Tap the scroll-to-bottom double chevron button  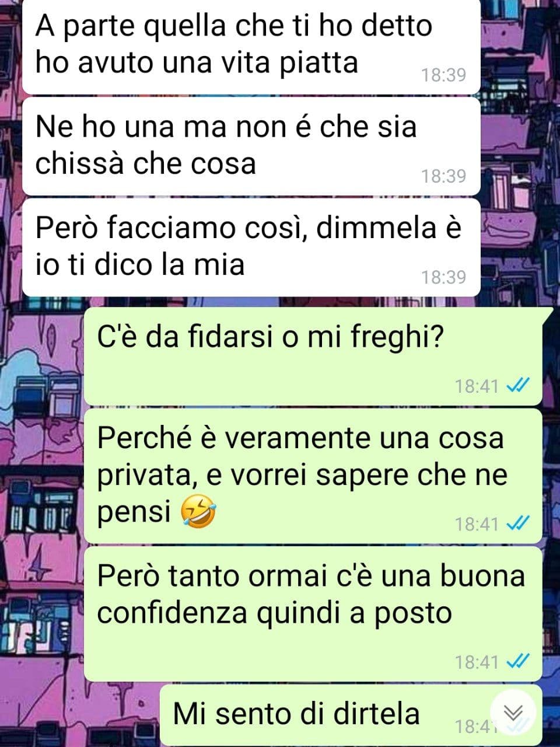(x=513, y=713)
